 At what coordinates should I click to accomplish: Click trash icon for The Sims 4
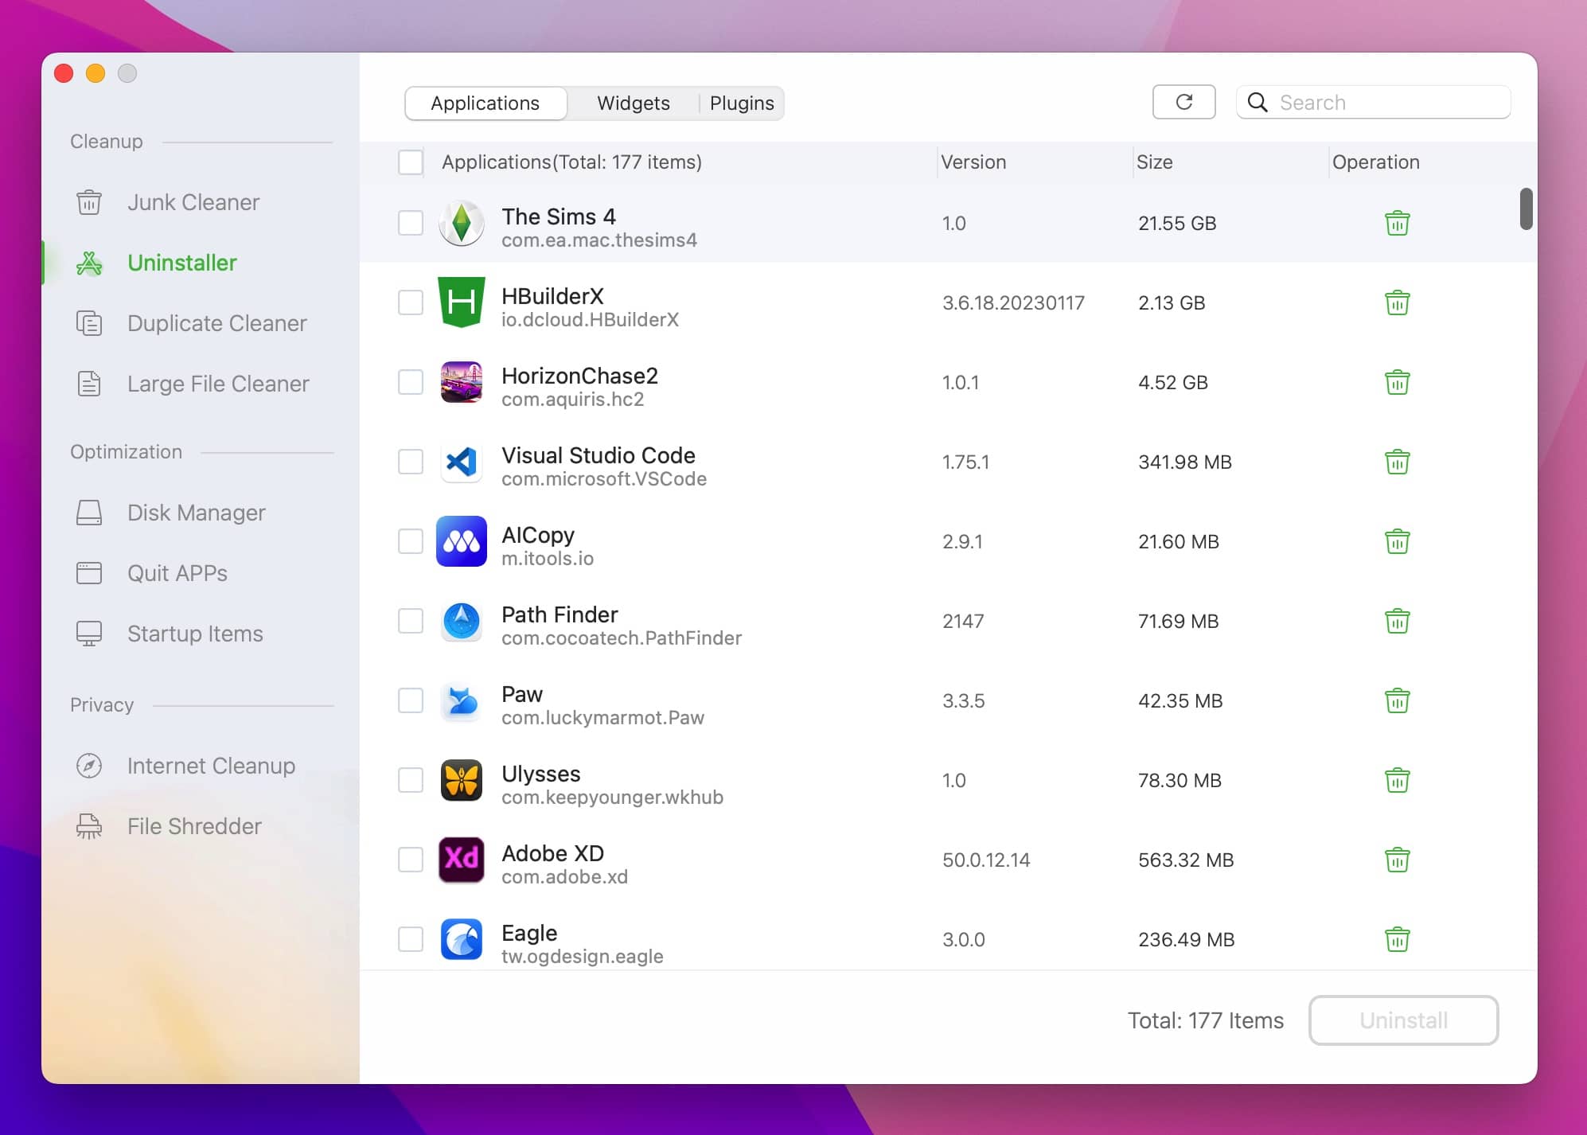point(1397,223)
